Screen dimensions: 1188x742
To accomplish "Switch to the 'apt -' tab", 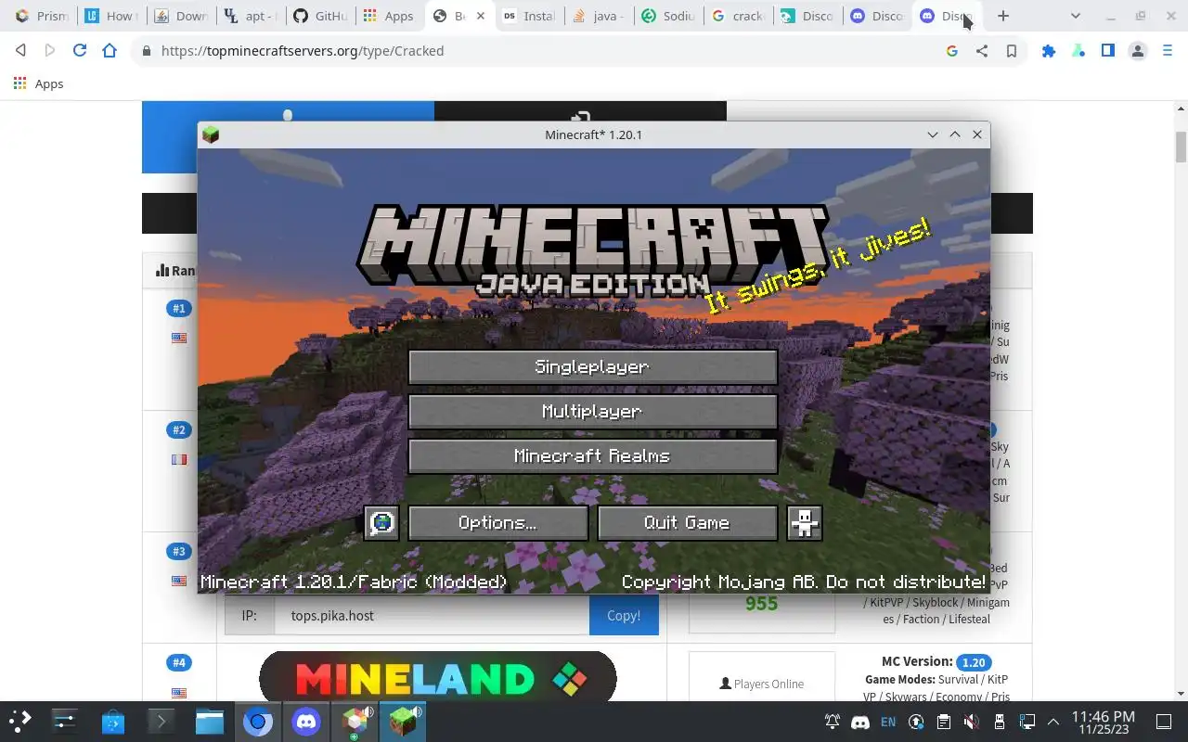I will click(x=251, y=16).
